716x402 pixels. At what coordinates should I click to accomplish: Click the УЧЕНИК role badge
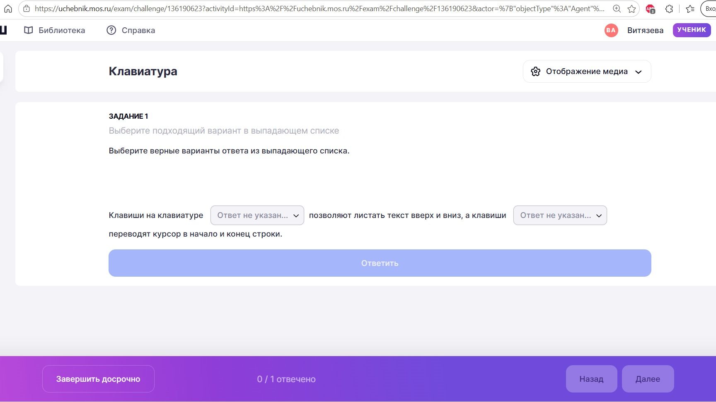coord(692,30)
